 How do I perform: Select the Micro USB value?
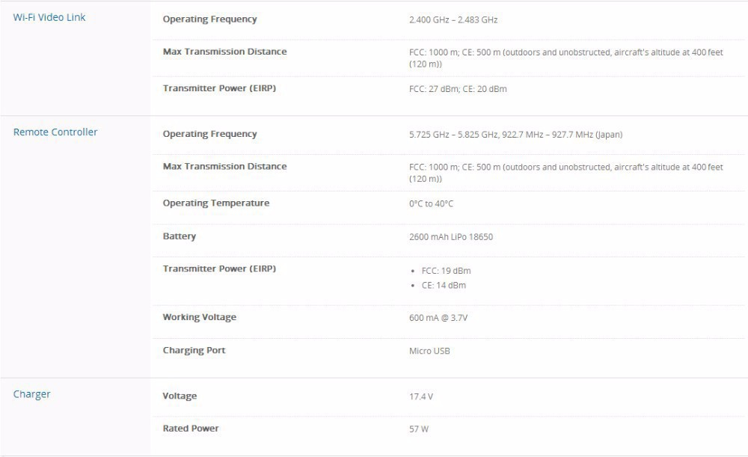click(x=429, y=351)
